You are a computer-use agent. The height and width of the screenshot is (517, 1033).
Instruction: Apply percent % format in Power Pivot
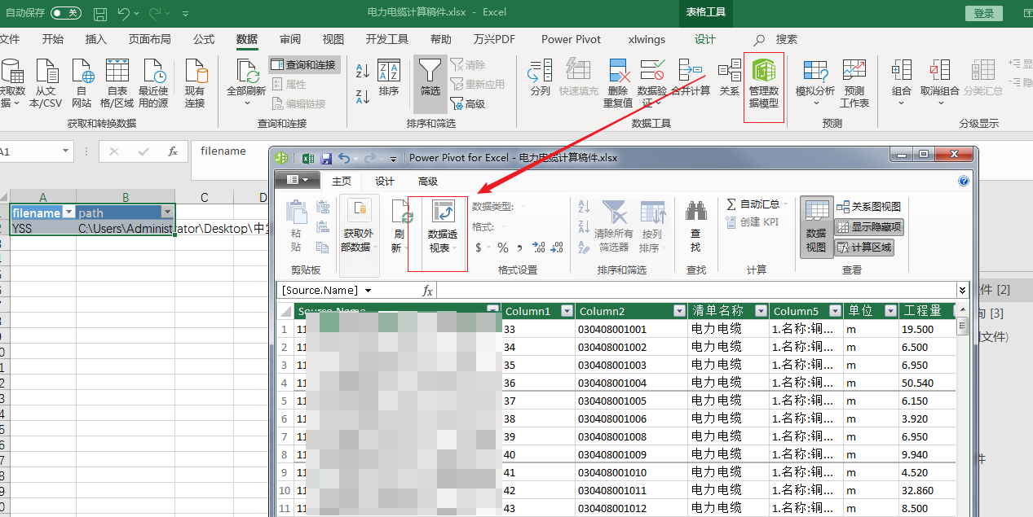point(503,248)
